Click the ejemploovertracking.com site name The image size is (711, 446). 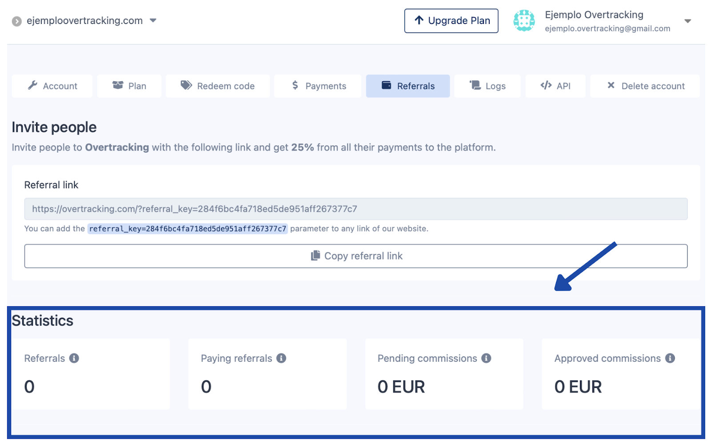click(84, 21)
